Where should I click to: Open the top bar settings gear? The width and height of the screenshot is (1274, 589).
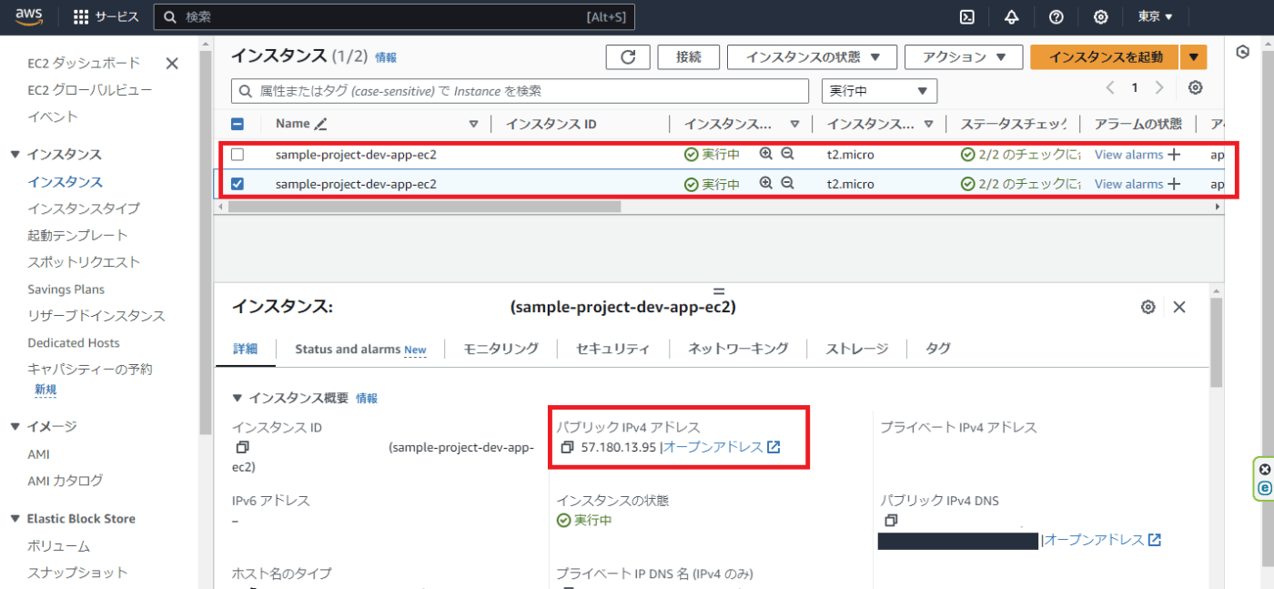pos(1101,16)
